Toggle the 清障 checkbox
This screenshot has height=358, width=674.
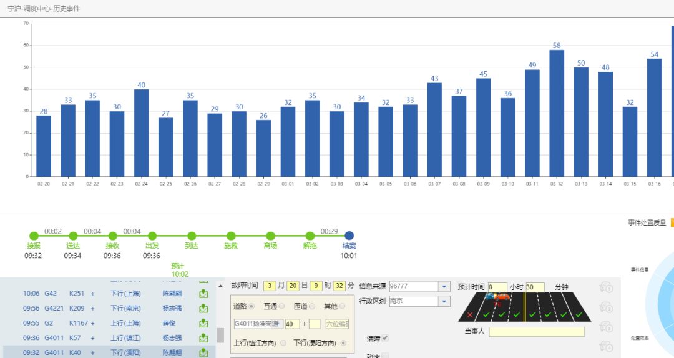[385, 338]
